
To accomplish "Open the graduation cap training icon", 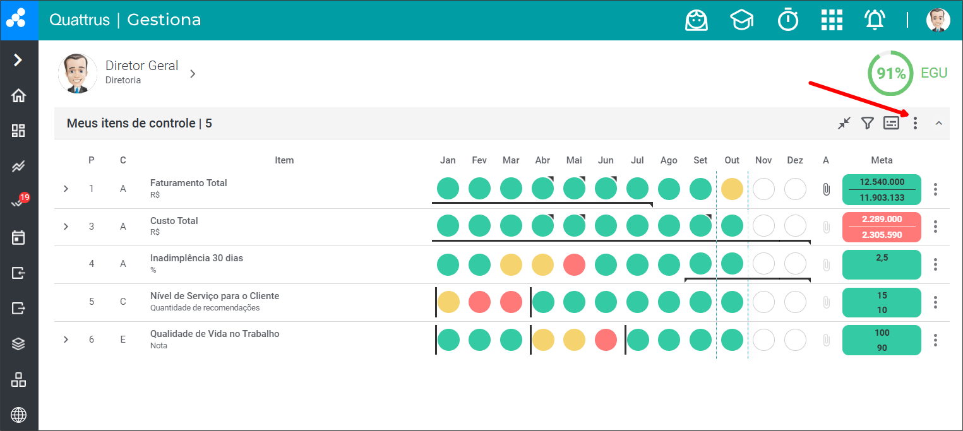I will pyautogui.click(x=742, y=20).
